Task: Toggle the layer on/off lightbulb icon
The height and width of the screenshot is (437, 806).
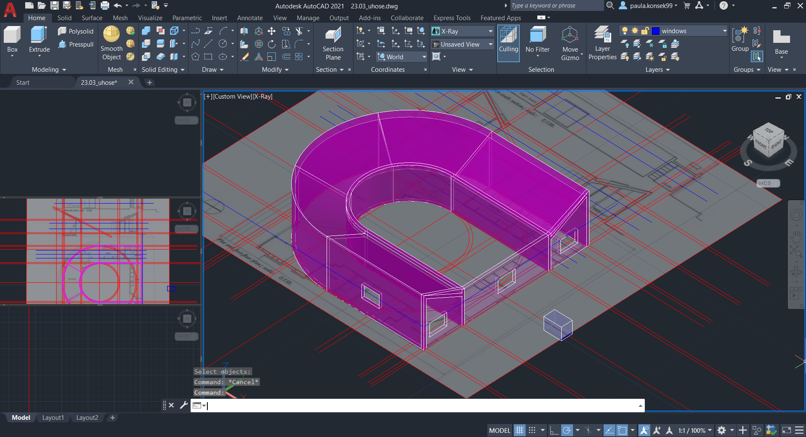Action: point(625,31)
